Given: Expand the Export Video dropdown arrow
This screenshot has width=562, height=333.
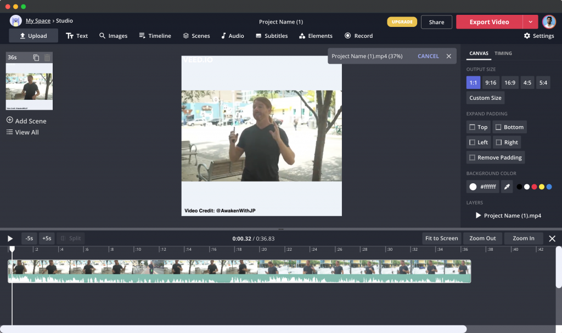Looking at the screenshot, I should pyautogui.click(x=530, y=22).
